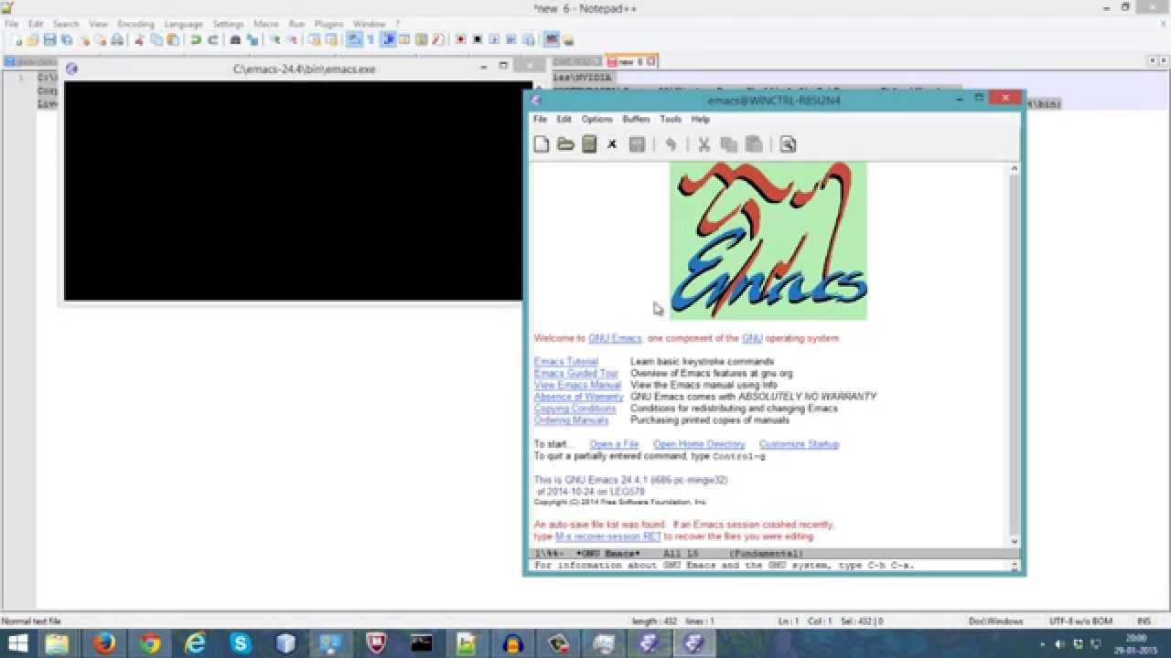1171x658 pixels.
Task: Click the Open File folder icon in Emacs toolbar
Action: [x=565, y=144]
